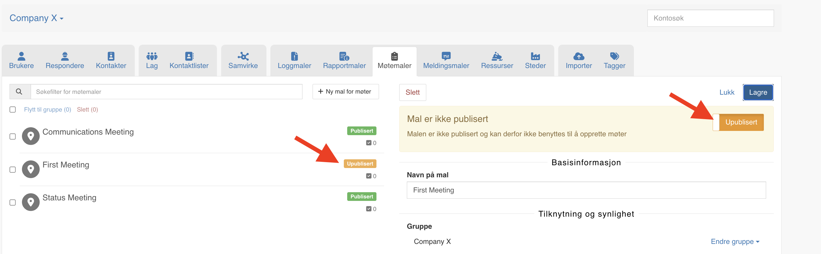Open the Status Meeting template
The height and width of the screenshot is (254, 821).
click(x=69, y=198)
